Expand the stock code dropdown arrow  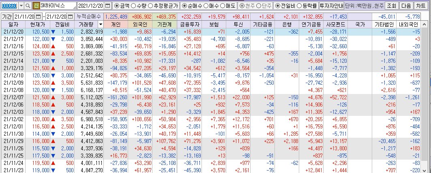tap(21, 6)
